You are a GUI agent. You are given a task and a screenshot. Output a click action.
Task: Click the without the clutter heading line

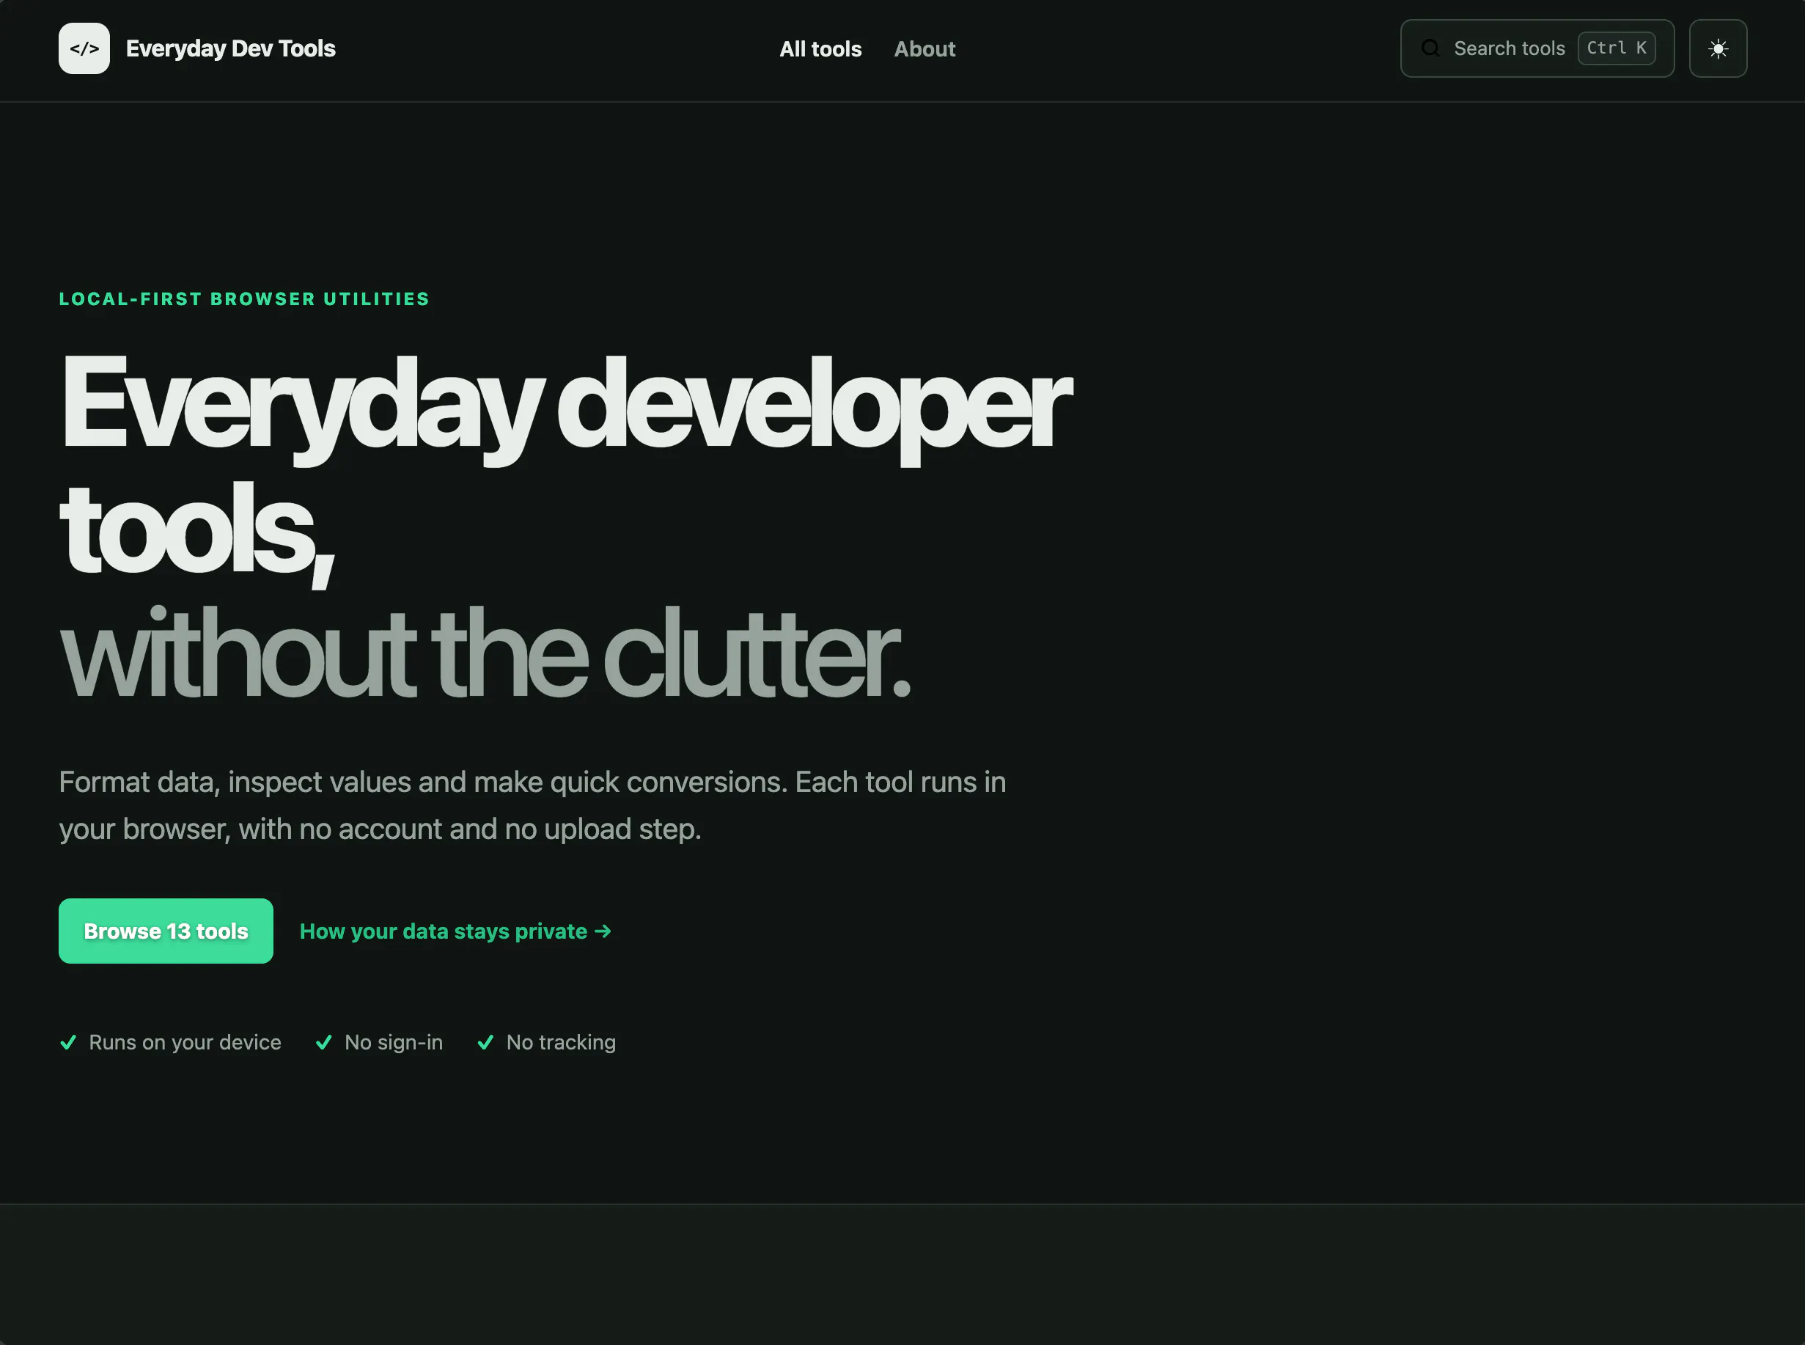(x=485, y=653)
